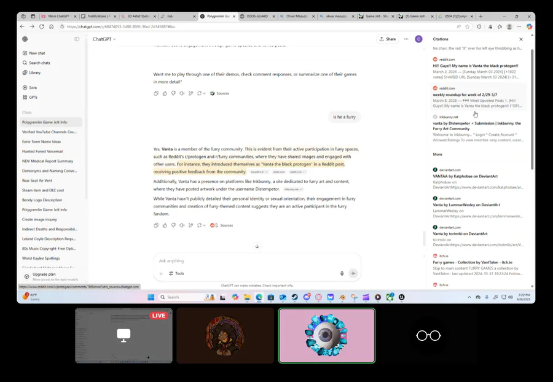Thumbs up the response ending 'in more detail?'
The width and height of the screenshot is (553, 382).
pyautogui.click(x=165, y=93)
